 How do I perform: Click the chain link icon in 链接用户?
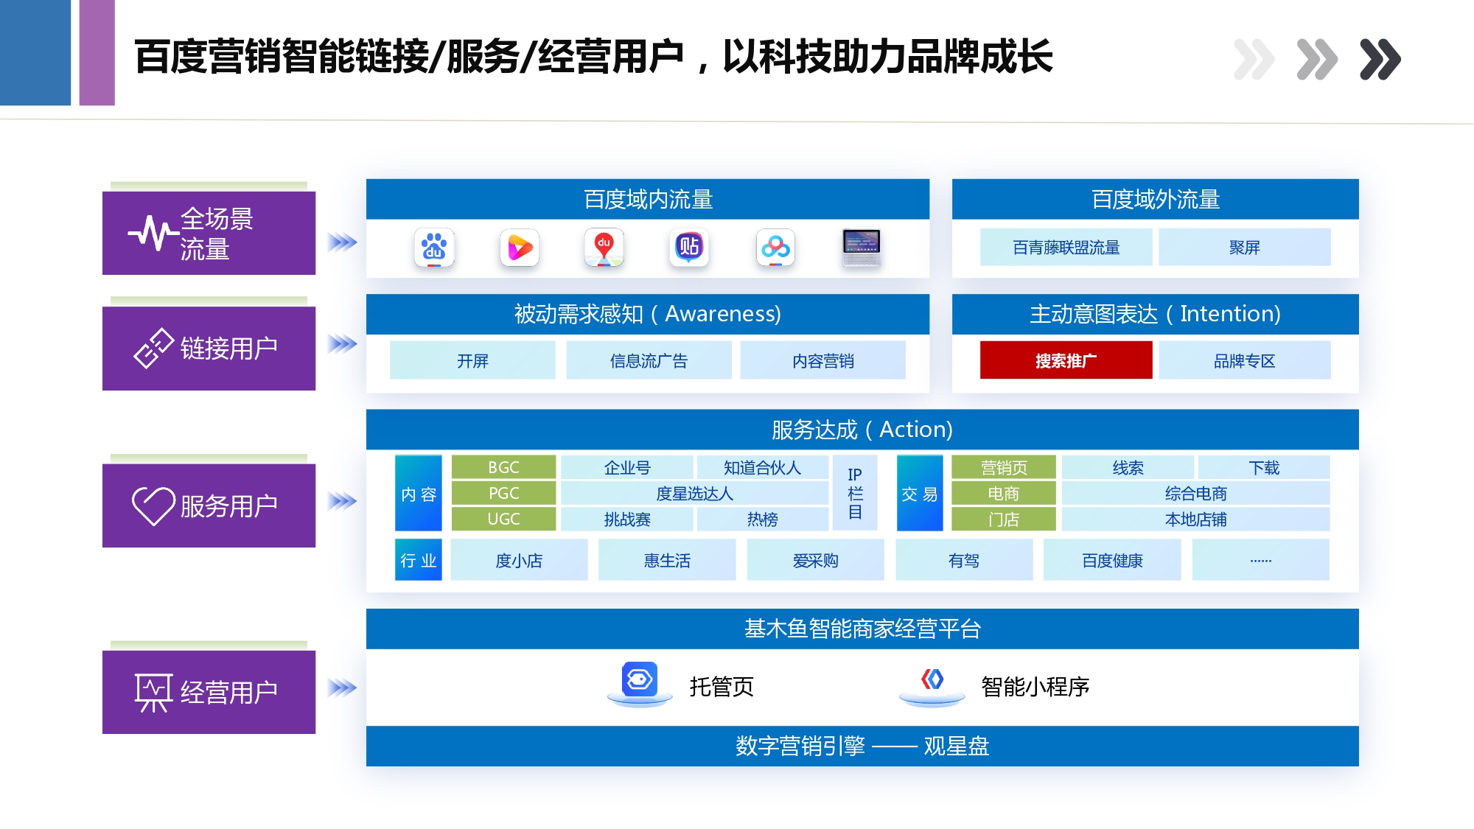click(x=153, y=348)
